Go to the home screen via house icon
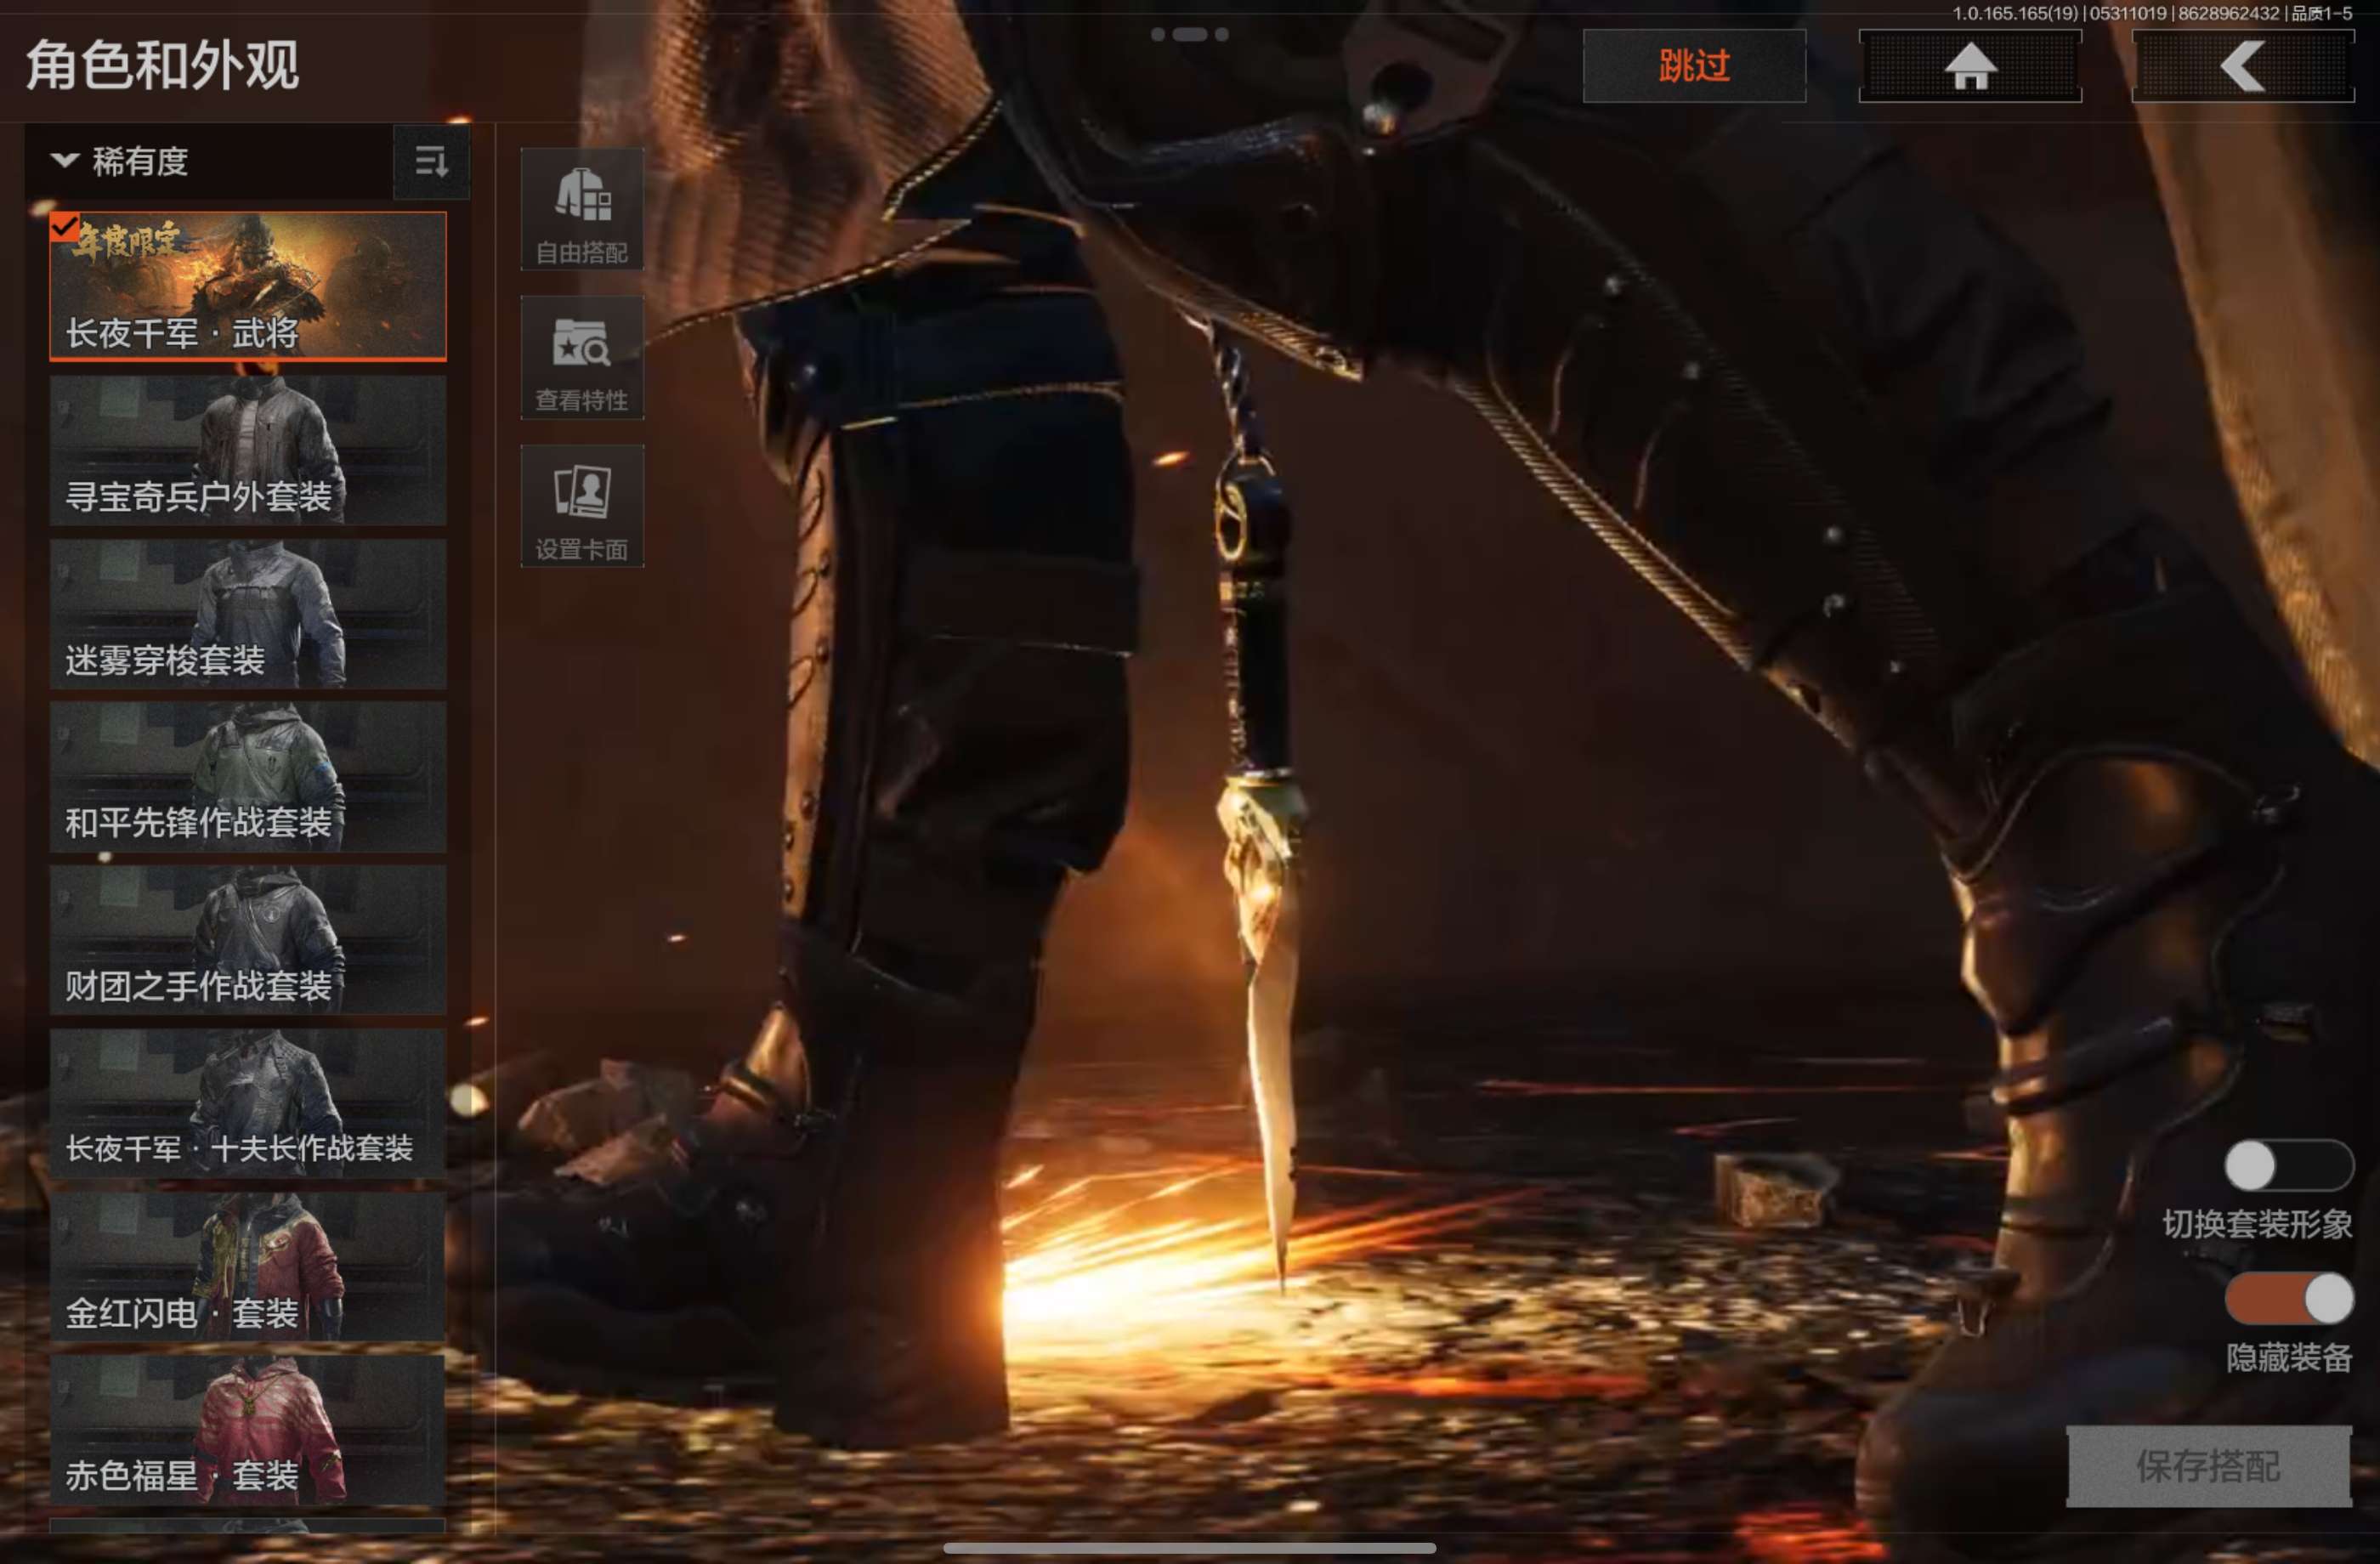The image size is (2380, 1564). (1970, 66)
